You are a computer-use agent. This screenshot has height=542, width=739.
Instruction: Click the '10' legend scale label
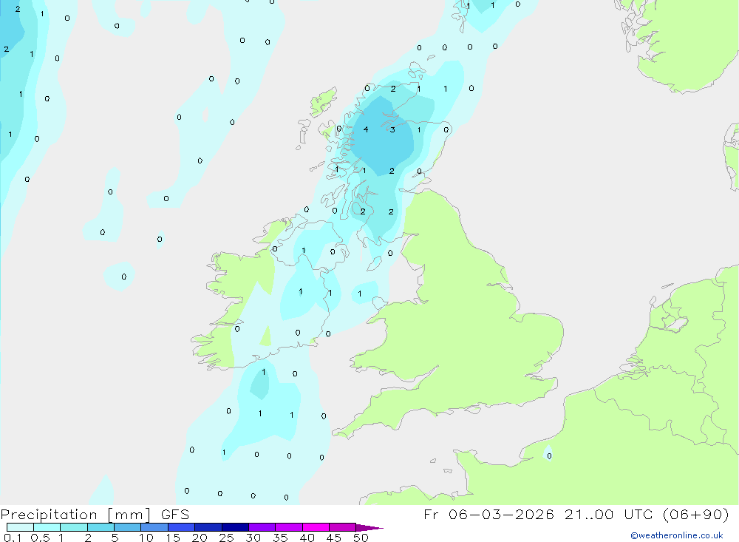146,538
